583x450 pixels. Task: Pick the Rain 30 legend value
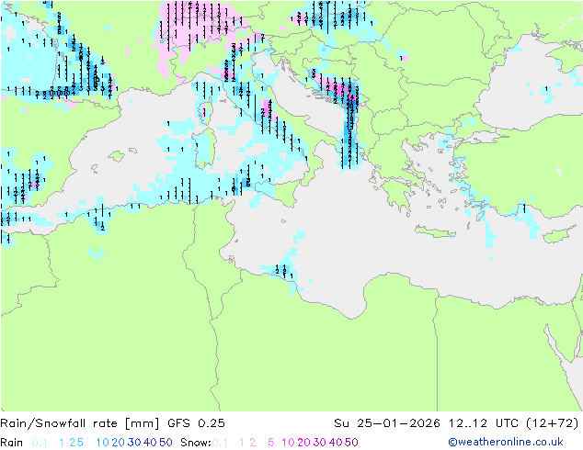(x=134, y=443)
